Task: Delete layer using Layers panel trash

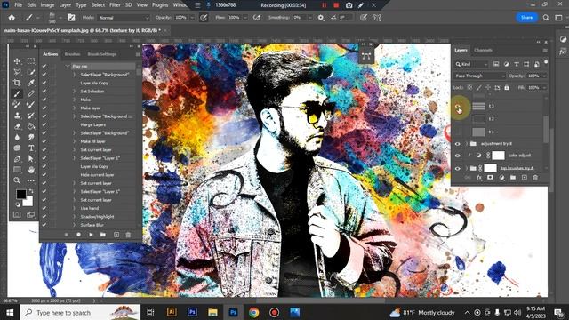Action: 535,178
